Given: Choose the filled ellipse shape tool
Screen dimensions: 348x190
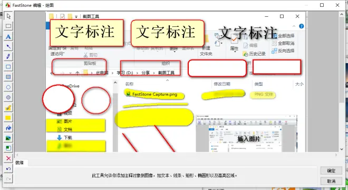Looking at the screenshot, I should point(8,97).
